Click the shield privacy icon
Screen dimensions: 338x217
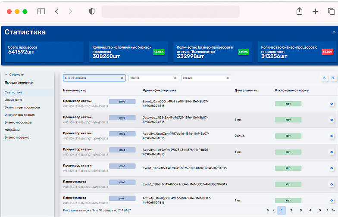click(92, 11)
